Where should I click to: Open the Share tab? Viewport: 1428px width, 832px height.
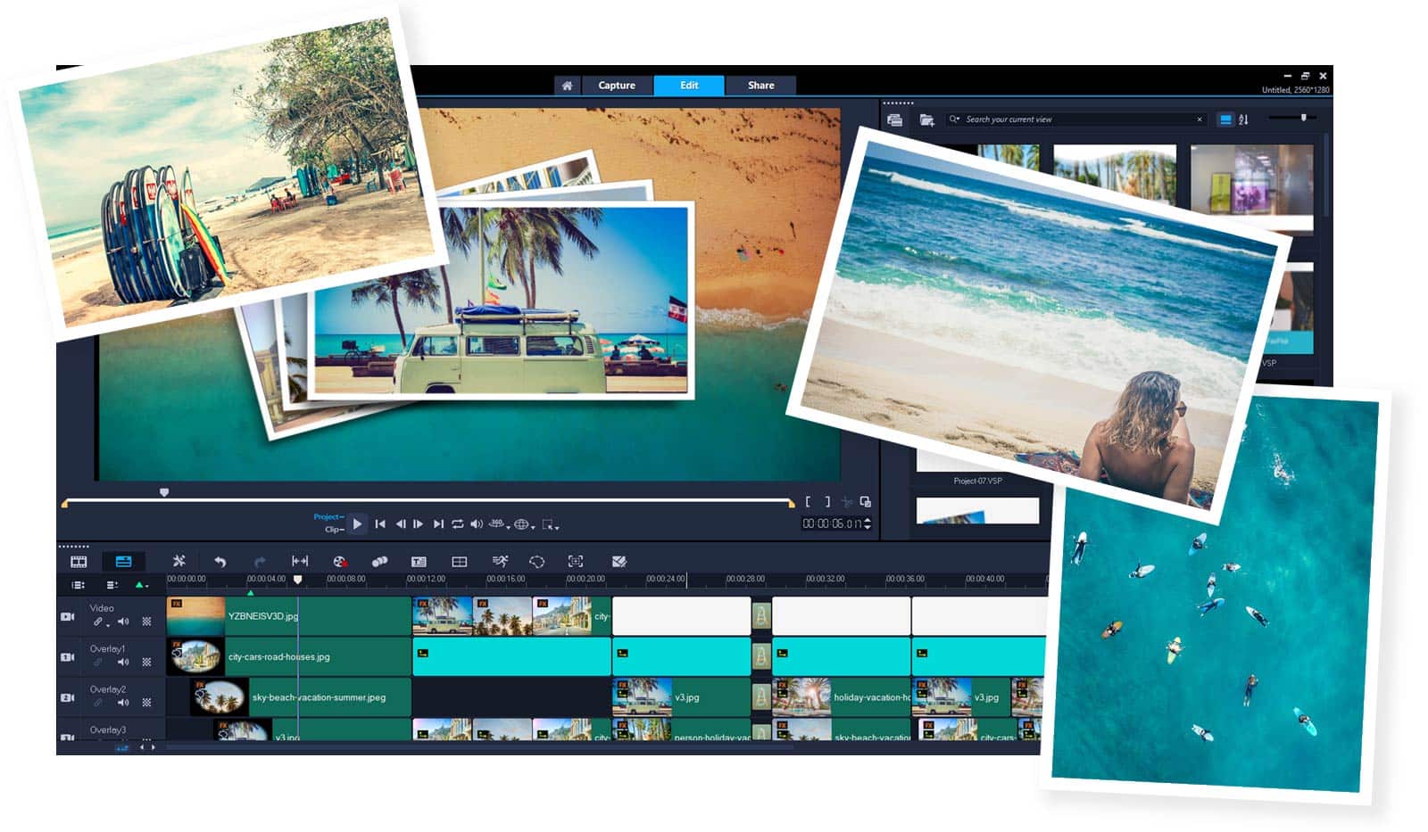pyautogui.click(x=760, y=85)
